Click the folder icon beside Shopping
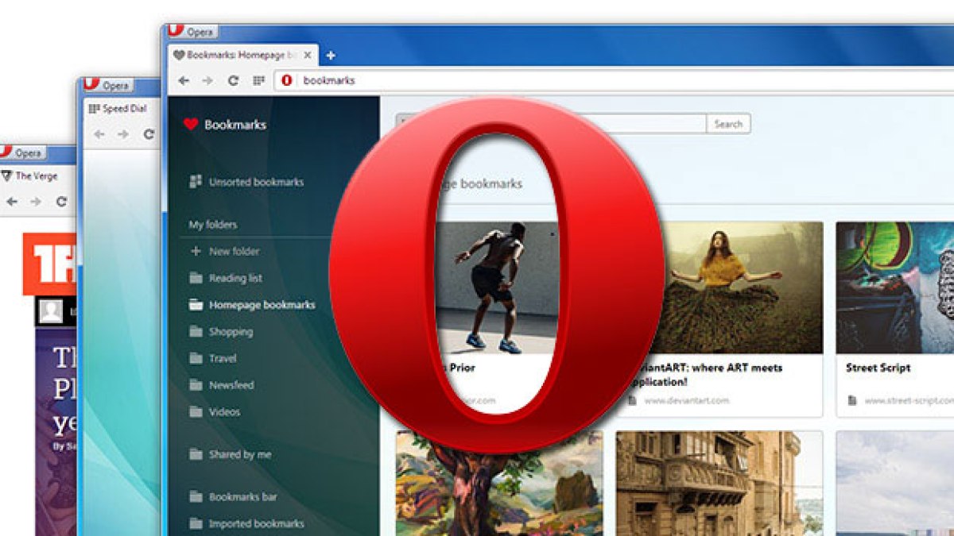 point(196,332)
